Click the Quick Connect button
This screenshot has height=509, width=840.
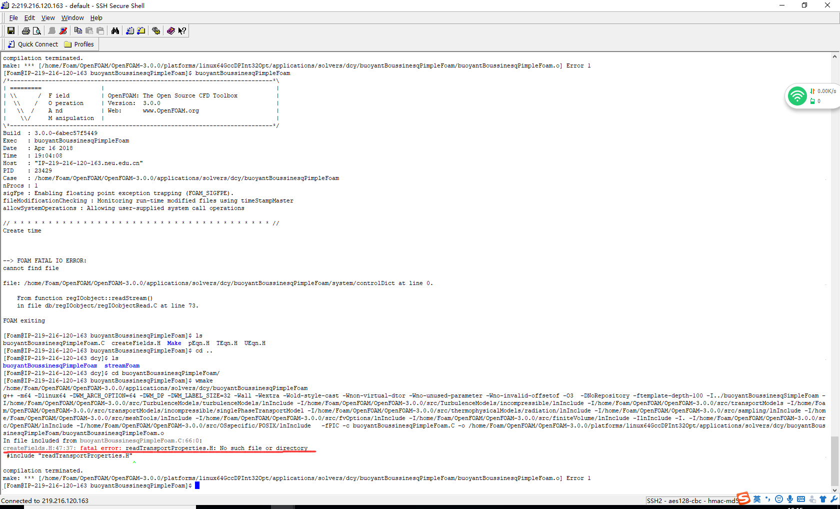point(33,44)
